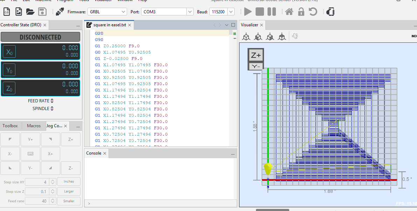This screenshot has height=211, width=417.
Task: Close the 'square in easel.txt' editor tab
Action: tap(130, 25)
